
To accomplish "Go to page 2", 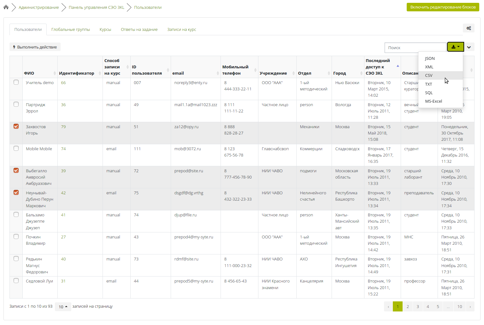I will [408, 306].
